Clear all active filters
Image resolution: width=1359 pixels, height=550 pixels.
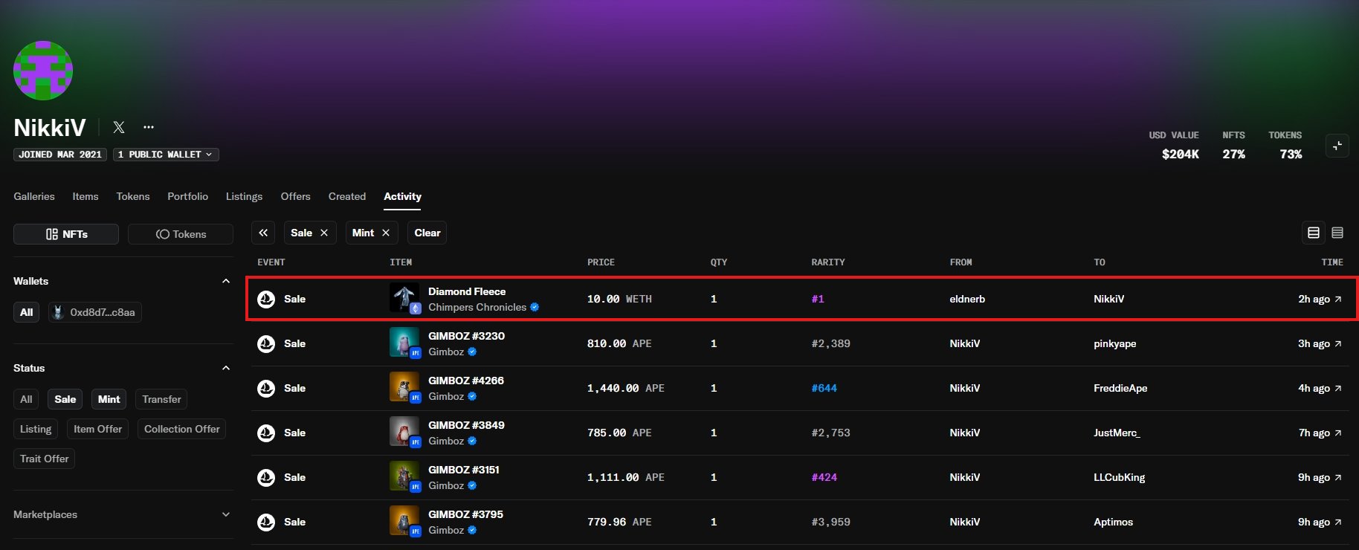click(x=427, y=233)
